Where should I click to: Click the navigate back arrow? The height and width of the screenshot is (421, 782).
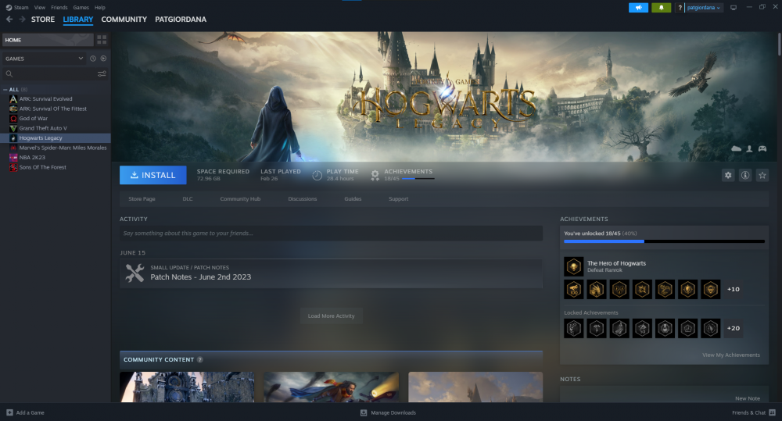(9, 20)
